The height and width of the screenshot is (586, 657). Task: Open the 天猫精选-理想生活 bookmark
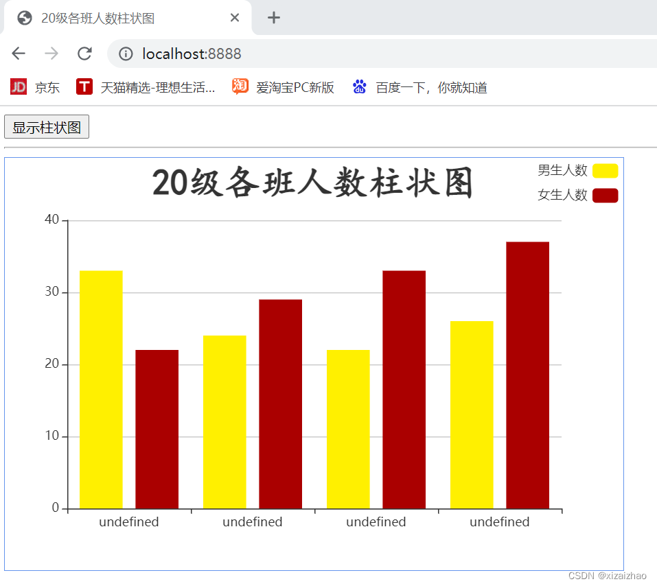[x=146, y=87]
